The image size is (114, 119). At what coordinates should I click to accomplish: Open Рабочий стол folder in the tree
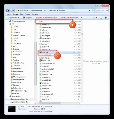click(18, 88)
